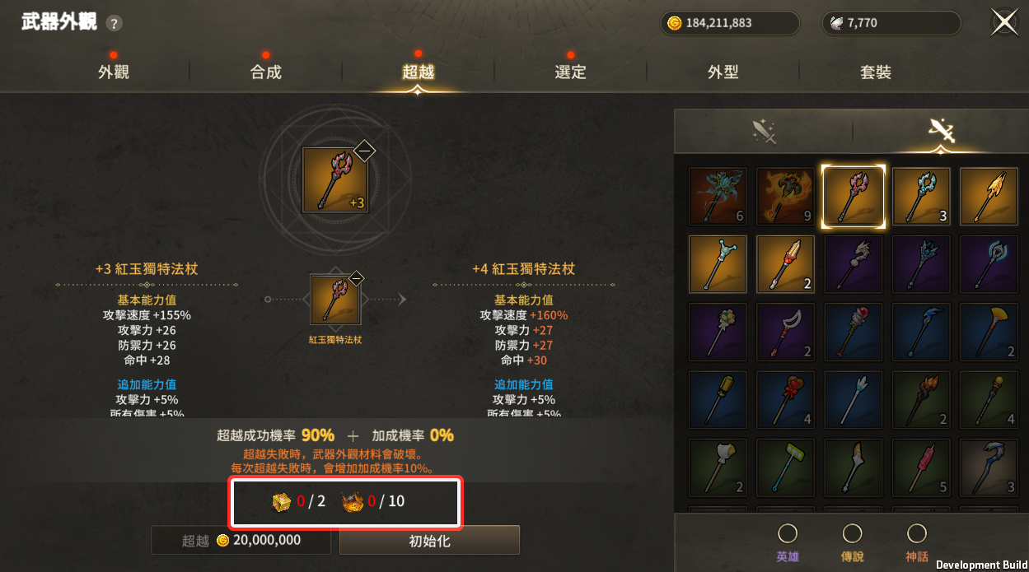Select the scythe weapon with count 2
This screenshot has width=1029, height=572.
(x=786, y=332)
